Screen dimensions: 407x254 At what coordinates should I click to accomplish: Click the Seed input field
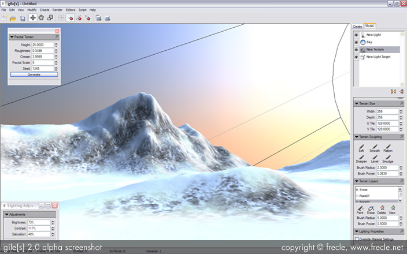pyautogui.click(x=43, y=69)
